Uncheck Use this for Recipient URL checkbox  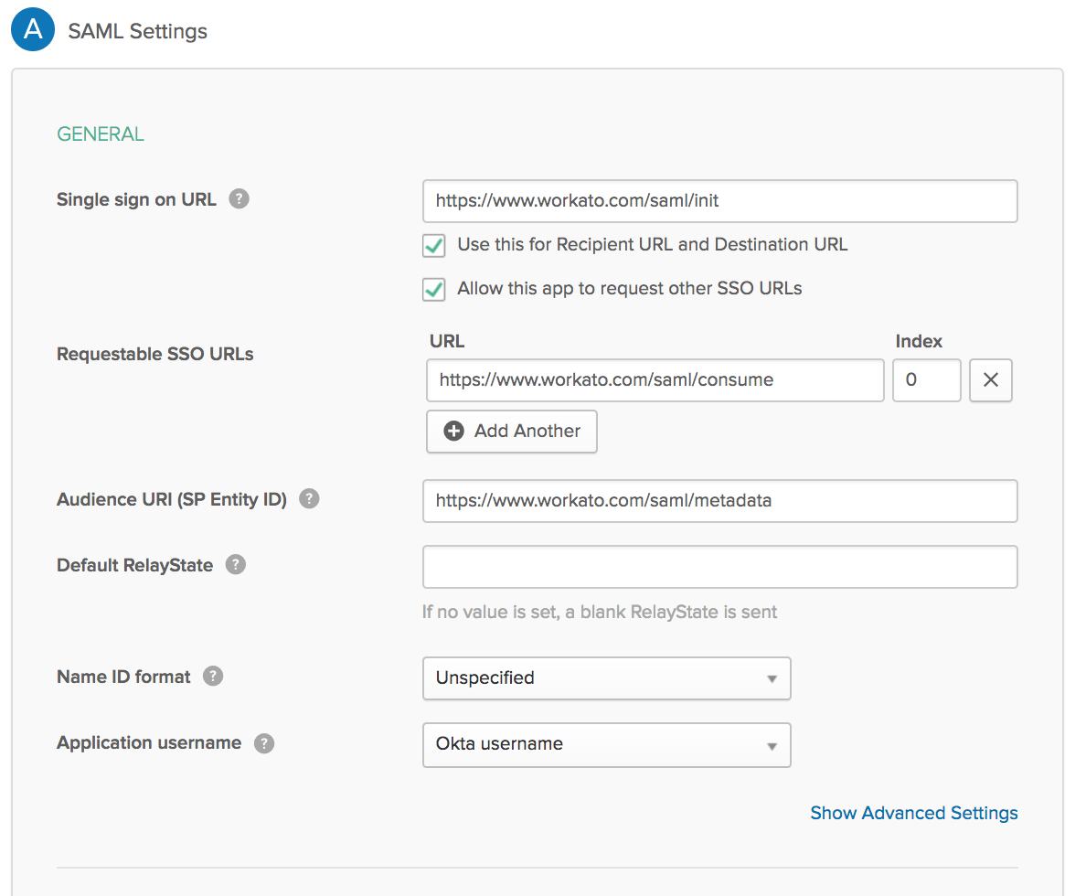[x=434, y=245]
